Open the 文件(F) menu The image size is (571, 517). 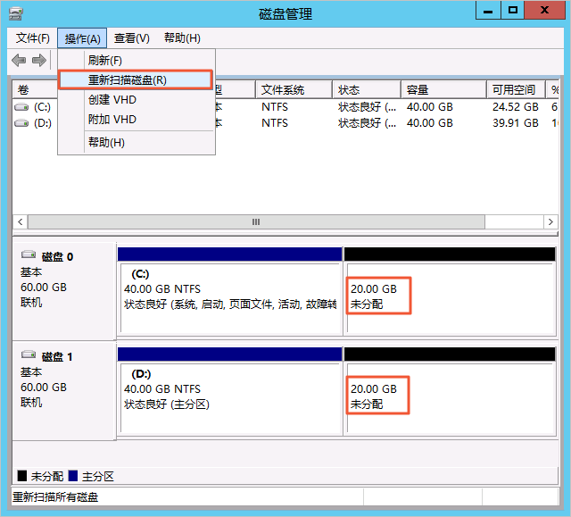click(33, 38)
